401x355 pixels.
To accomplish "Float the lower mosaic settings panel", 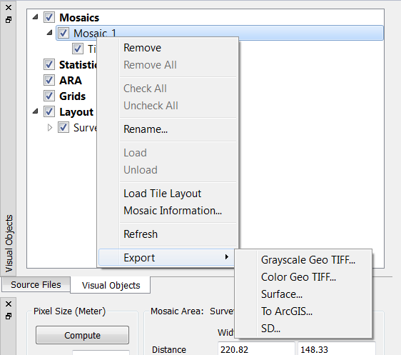I will (9, 316).
